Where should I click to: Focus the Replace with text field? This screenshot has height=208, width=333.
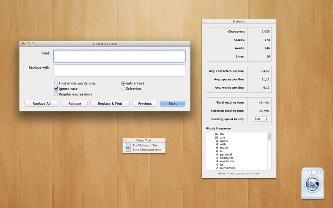pyautogui.click(x=119, y=70)
